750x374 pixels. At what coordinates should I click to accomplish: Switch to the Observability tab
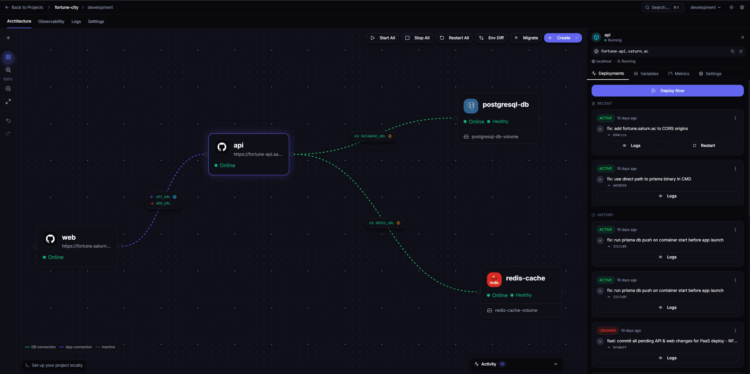click(51, 21)
